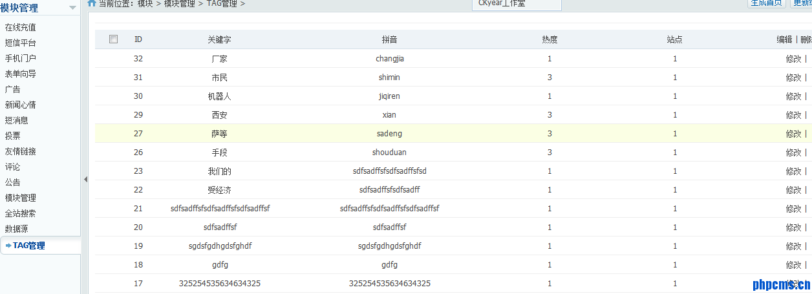Click 修改 for tag ID 18 gdfg
Viewport: 812px width, 294px height.
pos(793,265)
